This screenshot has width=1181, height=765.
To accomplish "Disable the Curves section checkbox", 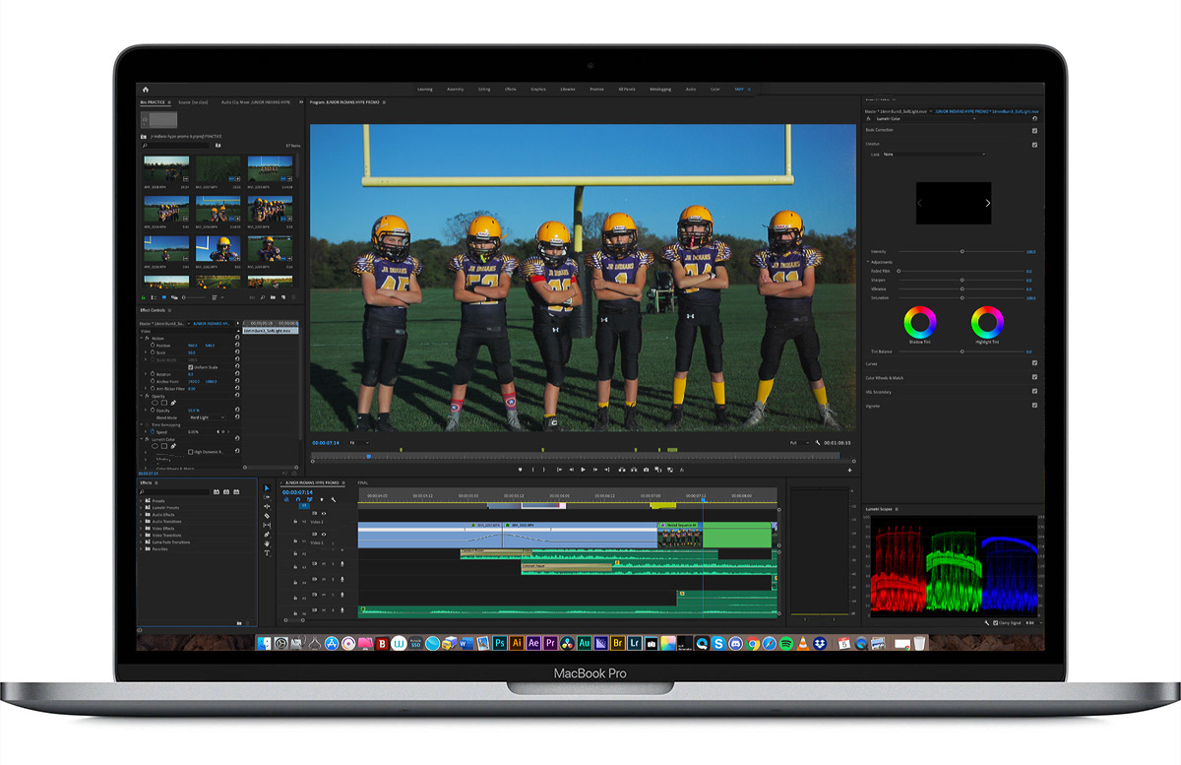I will click(1034, 363).
